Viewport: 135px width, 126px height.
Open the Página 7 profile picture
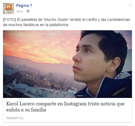pyautogui.click(x=9, y=9)
